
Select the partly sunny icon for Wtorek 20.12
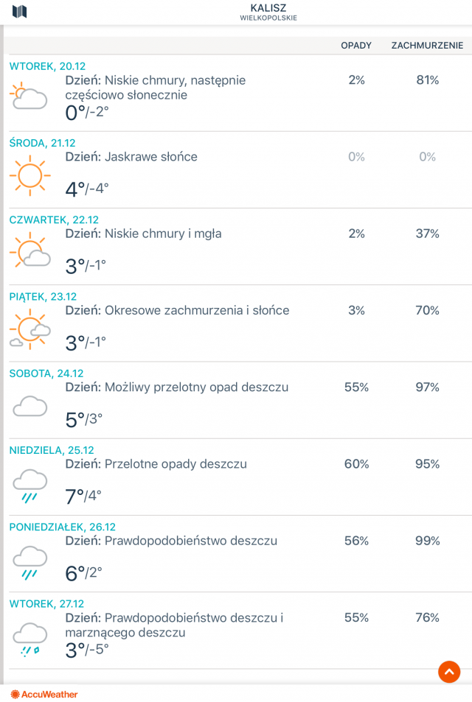pos(29,96)
